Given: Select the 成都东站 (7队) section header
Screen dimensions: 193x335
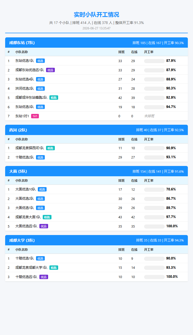Looking at the screenshot, I should coord(97,43).
